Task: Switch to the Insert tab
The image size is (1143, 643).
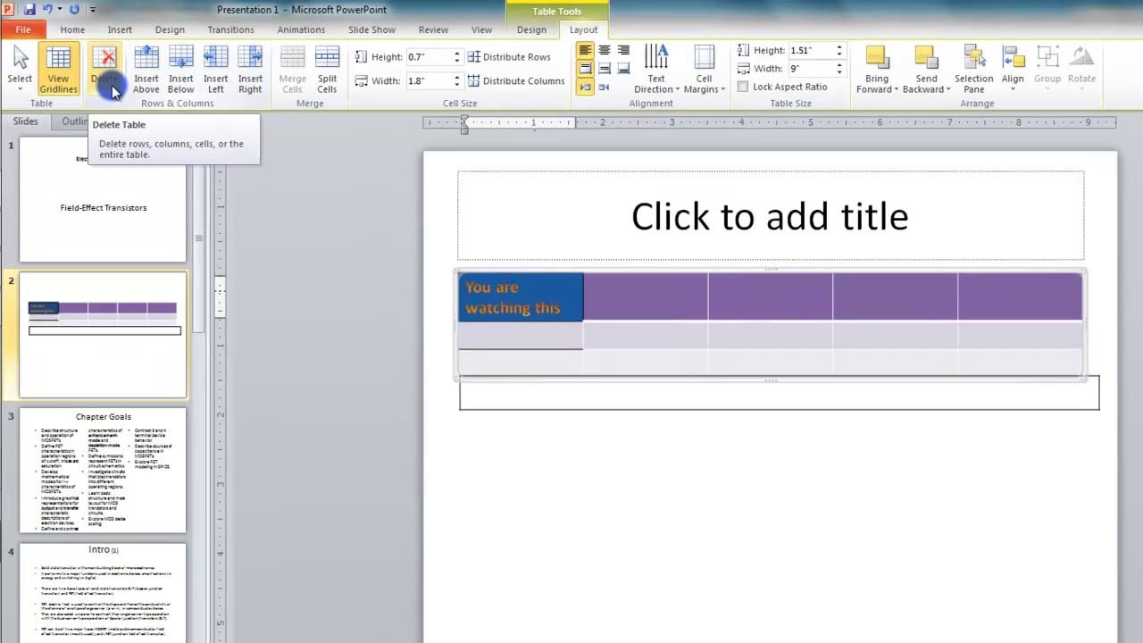Action: click(x=120, y=29)
